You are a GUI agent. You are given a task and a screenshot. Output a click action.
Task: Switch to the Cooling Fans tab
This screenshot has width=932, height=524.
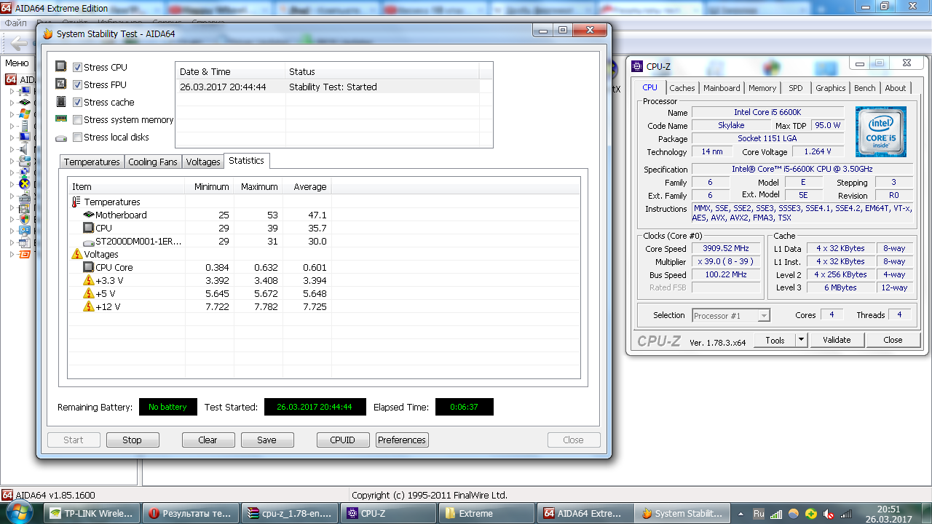coord(152,162)
